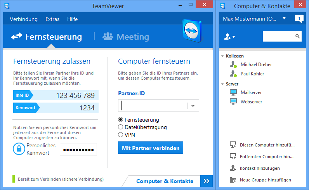Open the Hilfe menu

[x=72, y=19]
